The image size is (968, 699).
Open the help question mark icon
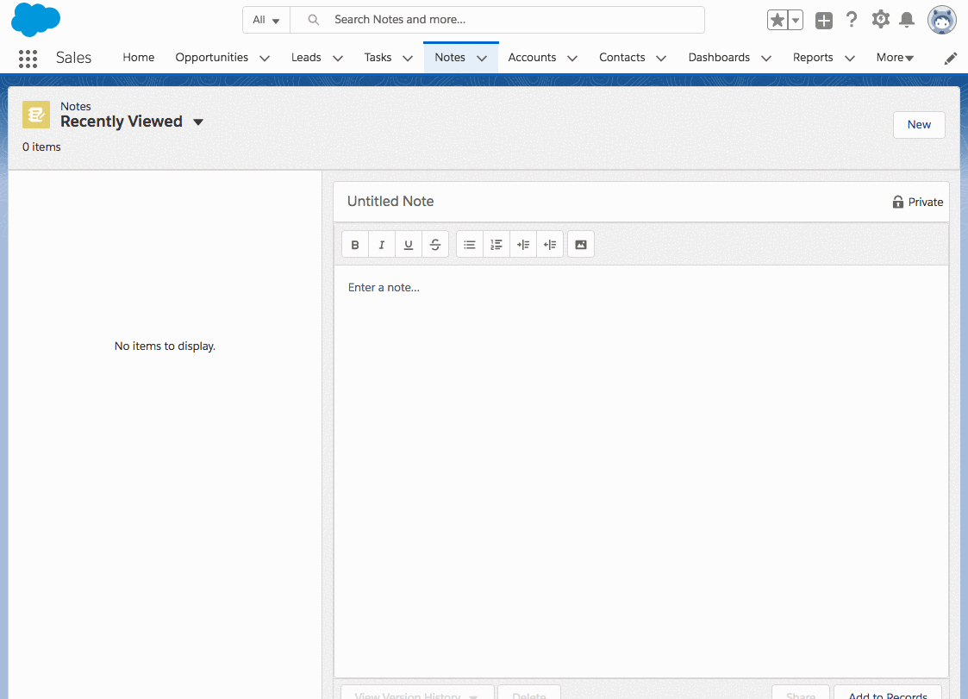point(852,20)
